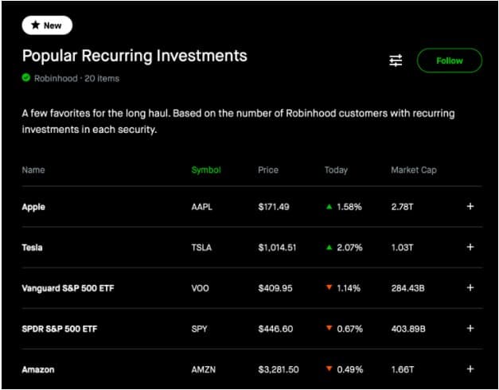Select the $446.60 price value
499x390 pixels.
click(275, 329)
